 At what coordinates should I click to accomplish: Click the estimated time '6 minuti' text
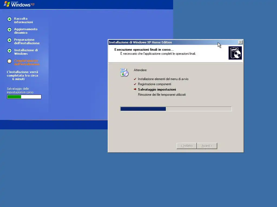18,79
